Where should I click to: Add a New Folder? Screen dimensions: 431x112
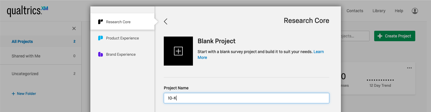click(24, 94)
